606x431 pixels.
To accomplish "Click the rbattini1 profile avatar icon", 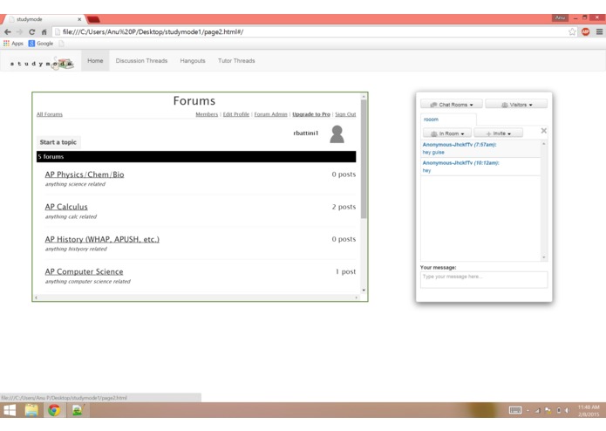I will click(x=337, y=134).
